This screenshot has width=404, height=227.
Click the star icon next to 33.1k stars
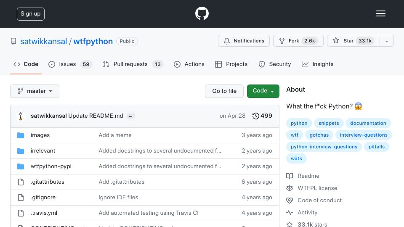click(290, 224)
